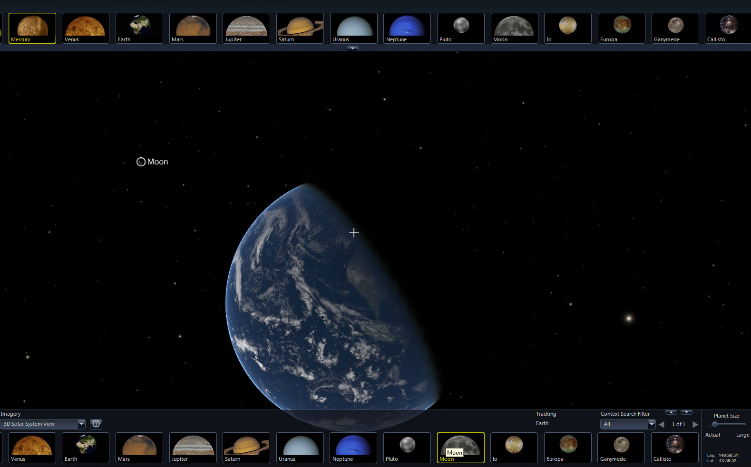The height and width of the screenshot is (467, 751).
Task: Open the Context Search Filter dropdown
Action: [x=651, y=424]
